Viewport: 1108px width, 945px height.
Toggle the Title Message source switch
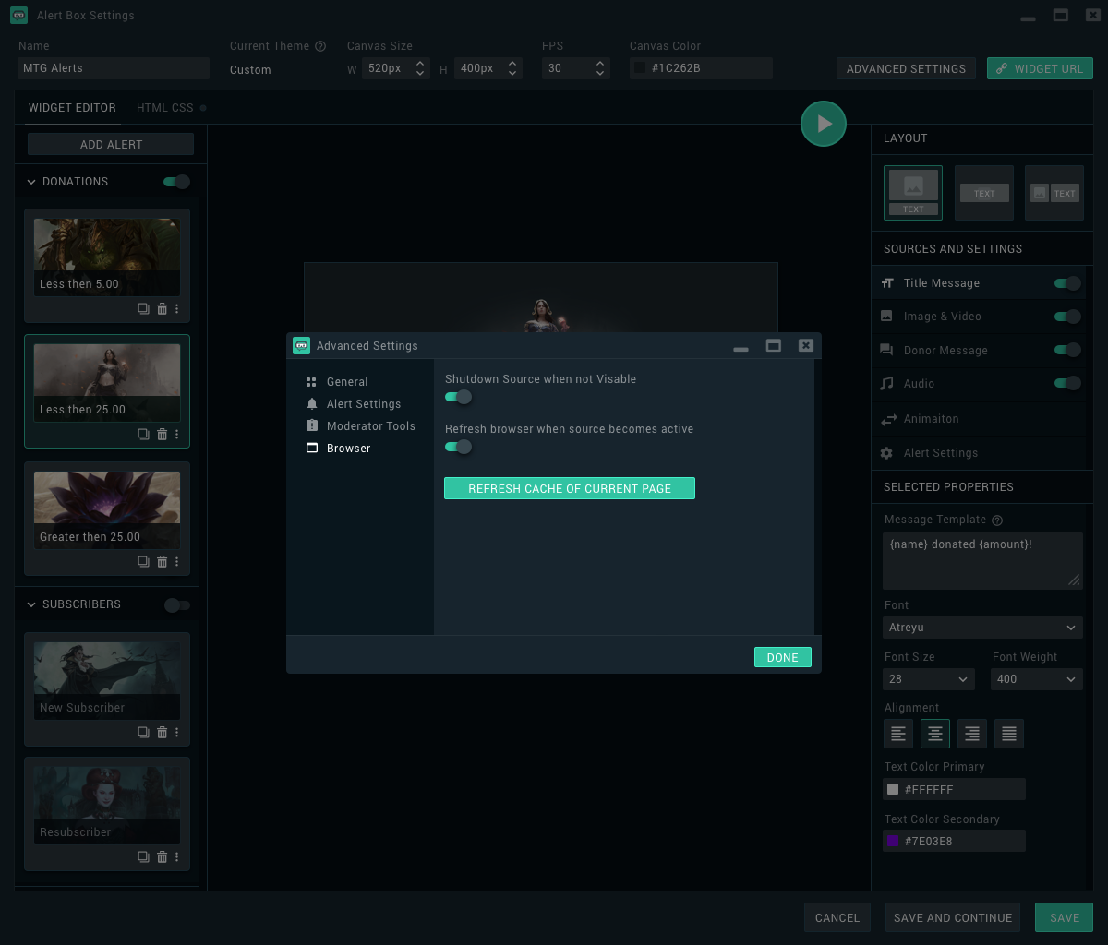[x=1067, y=283]
